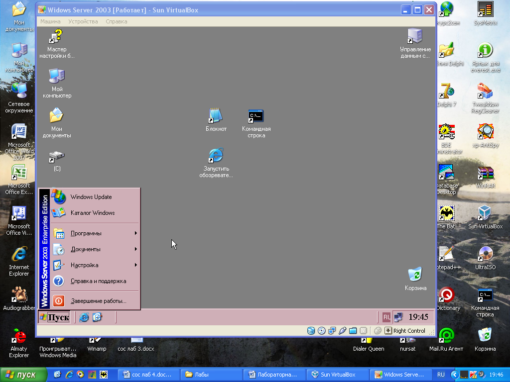Click the show desktop quick launch icon in guest taskbar
Screen dimensions: 510x382
97,317
